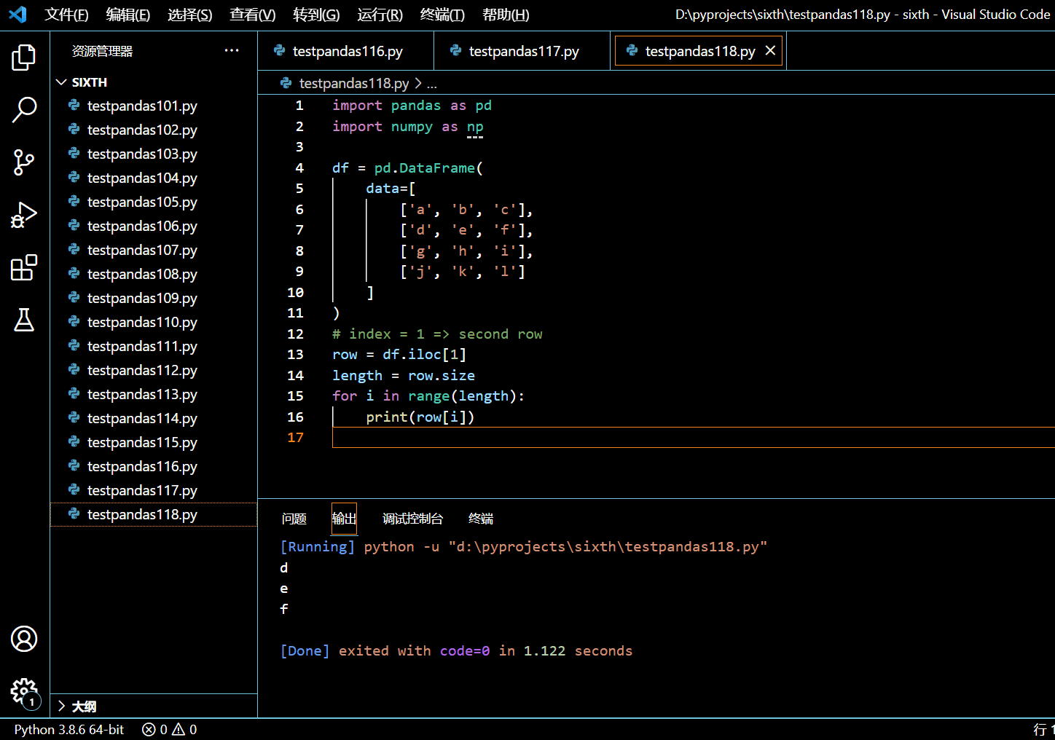
Task: Select testpandas118.py in file tree
Action: [x=154, y=514]
